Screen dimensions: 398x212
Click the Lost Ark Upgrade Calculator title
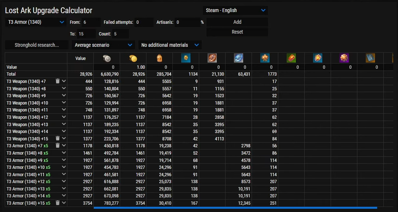tap(48, 10)
